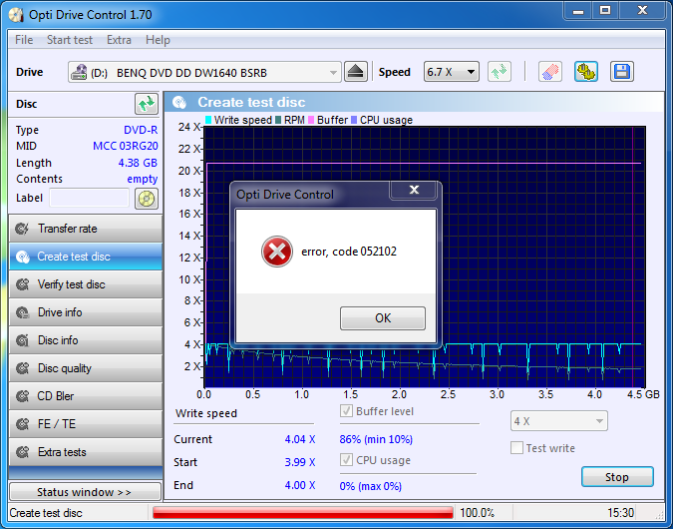This screenshot has height=529, width=673.
Task: Click the Extra tests icon
Action: click(x=22, y=452)
